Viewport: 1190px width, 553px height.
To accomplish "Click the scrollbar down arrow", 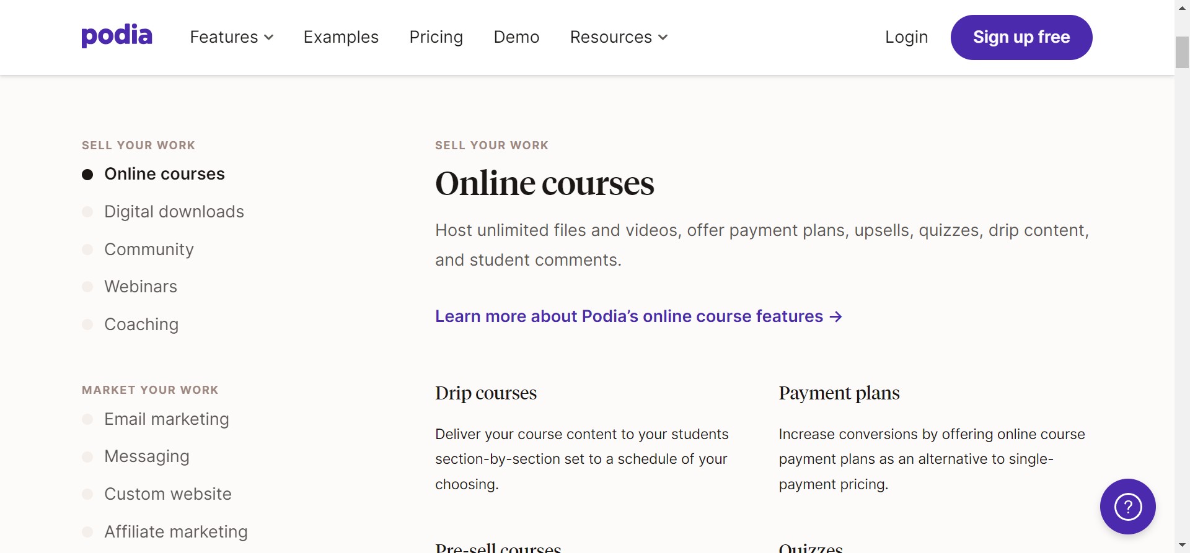I will [1182, 546].
